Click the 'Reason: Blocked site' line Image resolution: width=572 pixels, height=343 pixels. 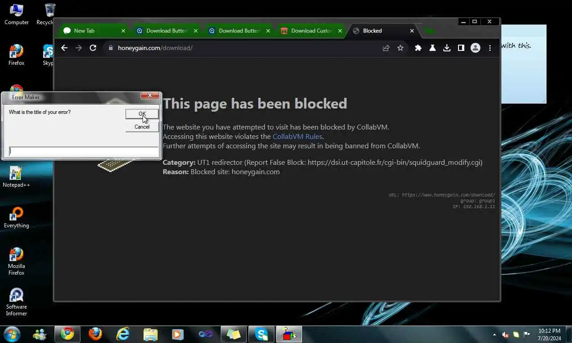tap(221, 171)
